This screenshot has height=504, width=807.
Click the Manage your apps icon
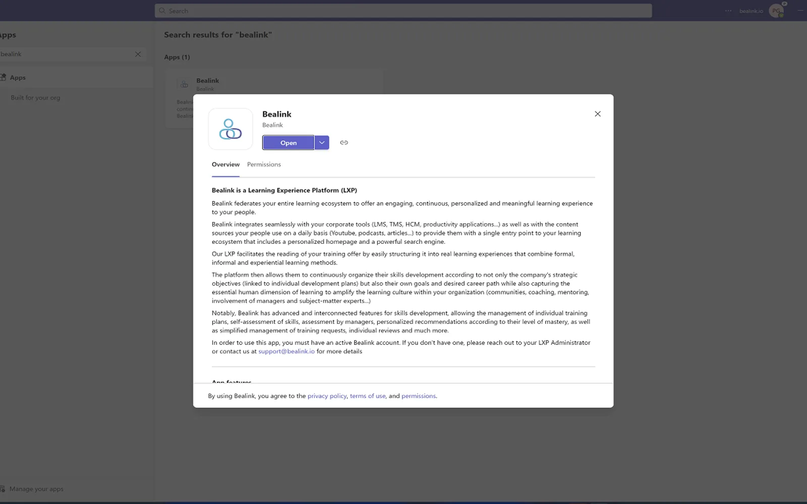click(x=3, y=489)
